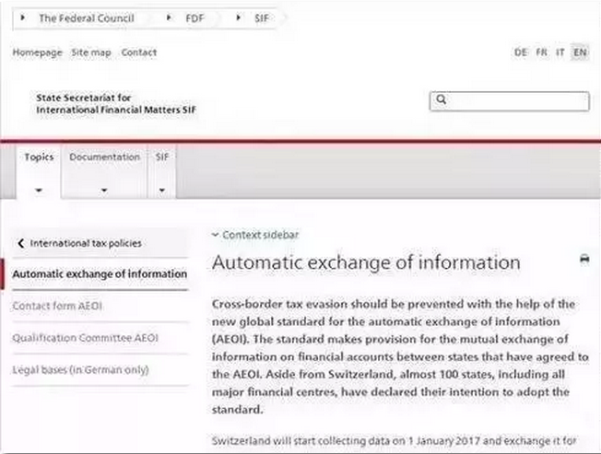Expand the Topics dropdown arrow

[x=40, y=190]
